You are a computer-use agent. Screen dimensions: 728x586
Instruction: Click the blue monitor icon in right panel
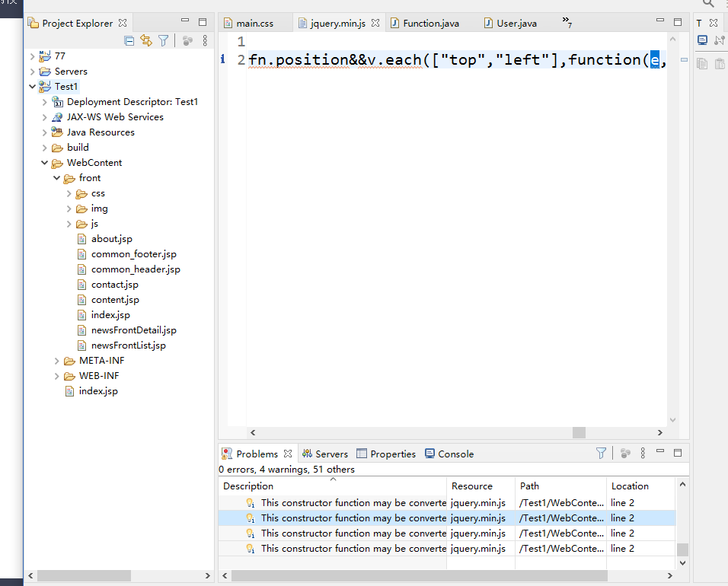point(702,40)
